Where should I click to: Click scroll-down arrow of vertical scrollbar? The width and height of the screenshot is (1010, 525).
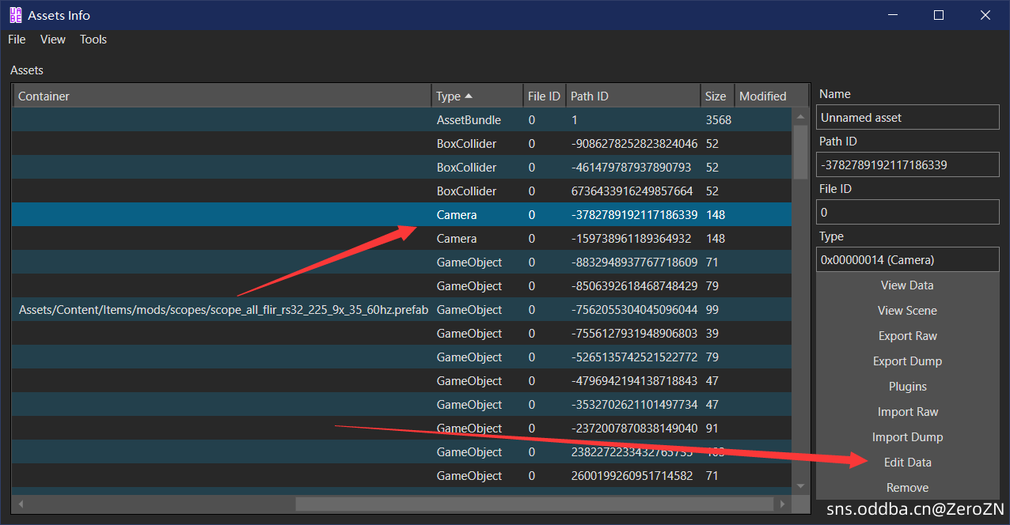point(799,485)
